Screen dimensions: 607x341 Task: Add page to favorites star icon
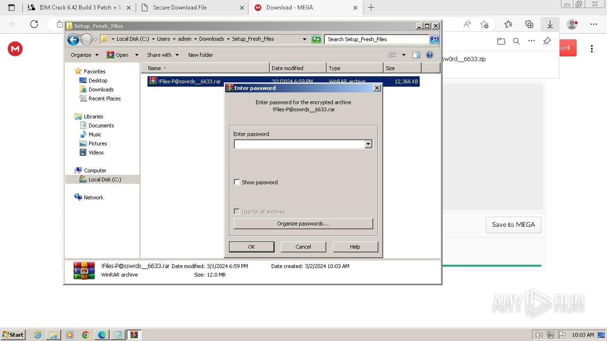tap(484, 24)
